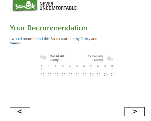Select rating 10 radio button
Screen dimensions: 151x121
click(113, 75)
